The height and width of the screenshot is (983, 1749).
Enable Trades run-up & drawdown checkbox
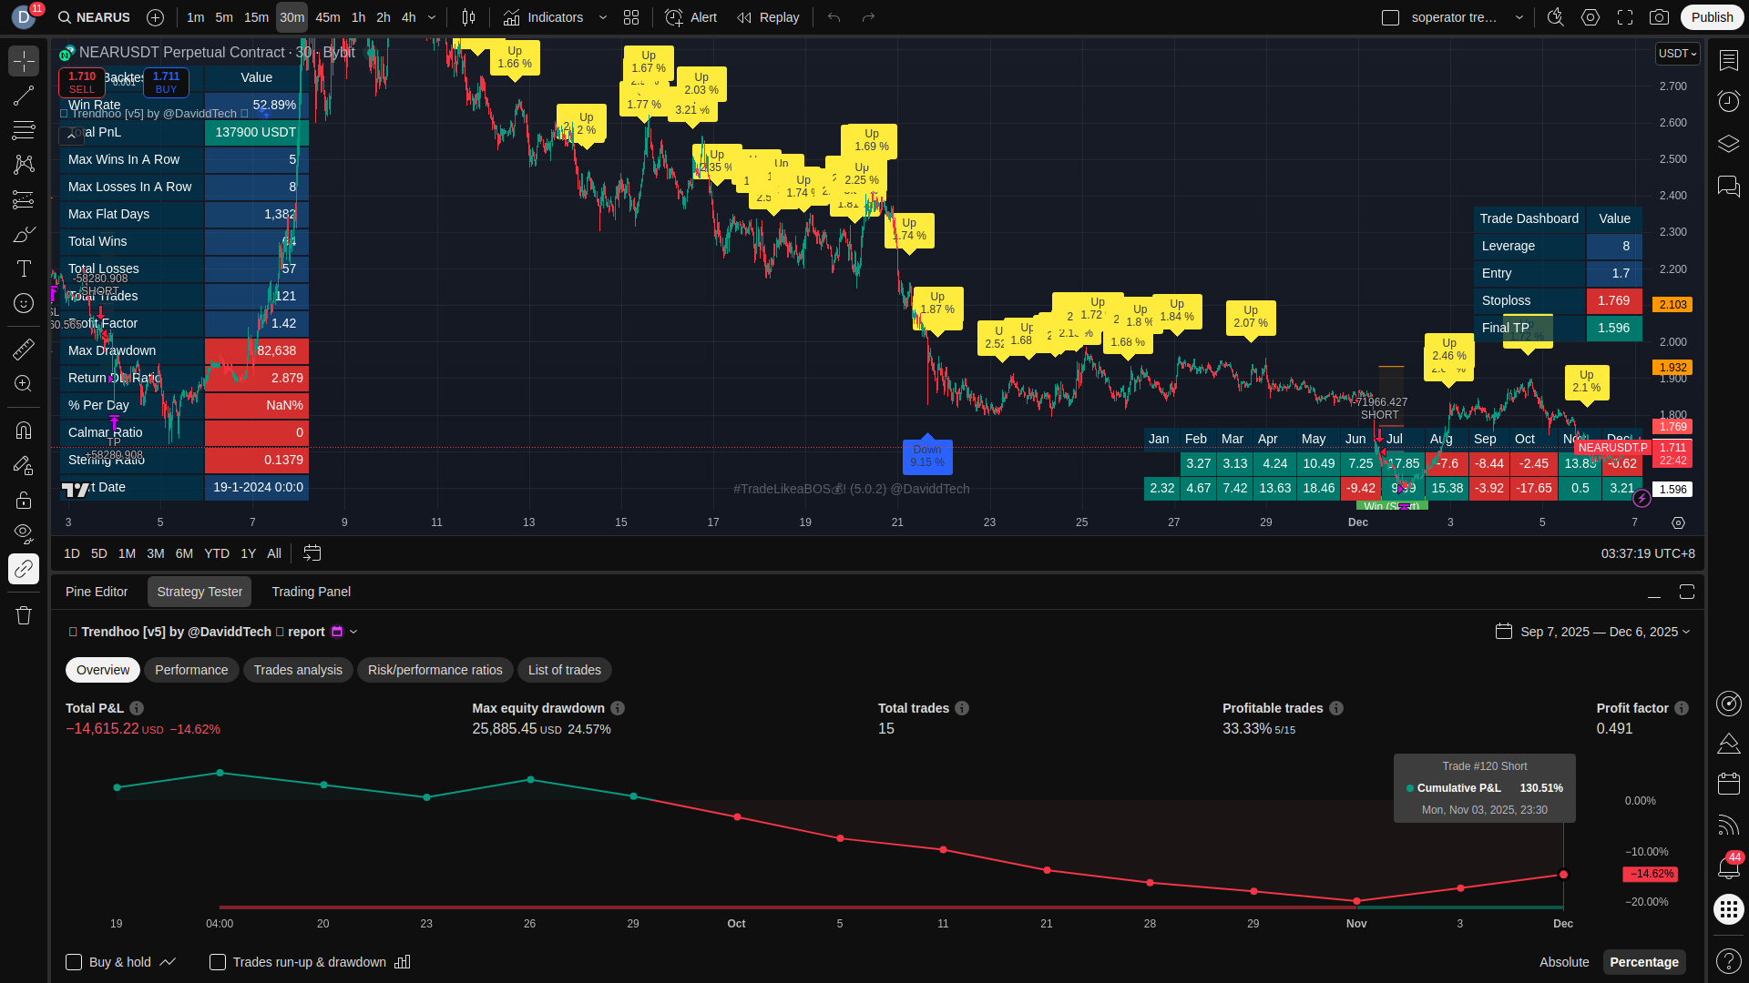pos(218,962)
